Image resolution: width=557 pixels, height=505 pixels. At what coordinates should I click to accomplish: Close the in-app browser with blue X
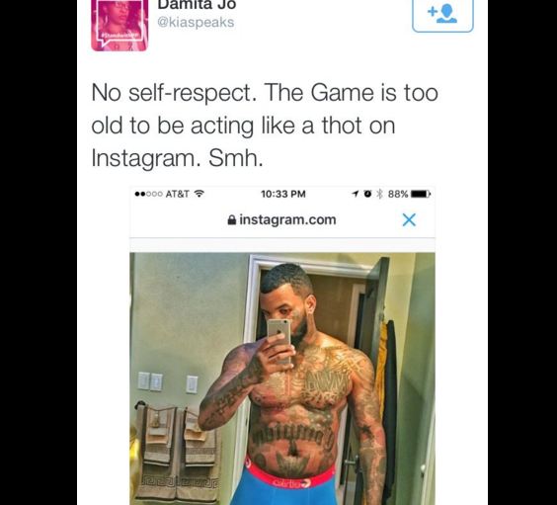409,220
